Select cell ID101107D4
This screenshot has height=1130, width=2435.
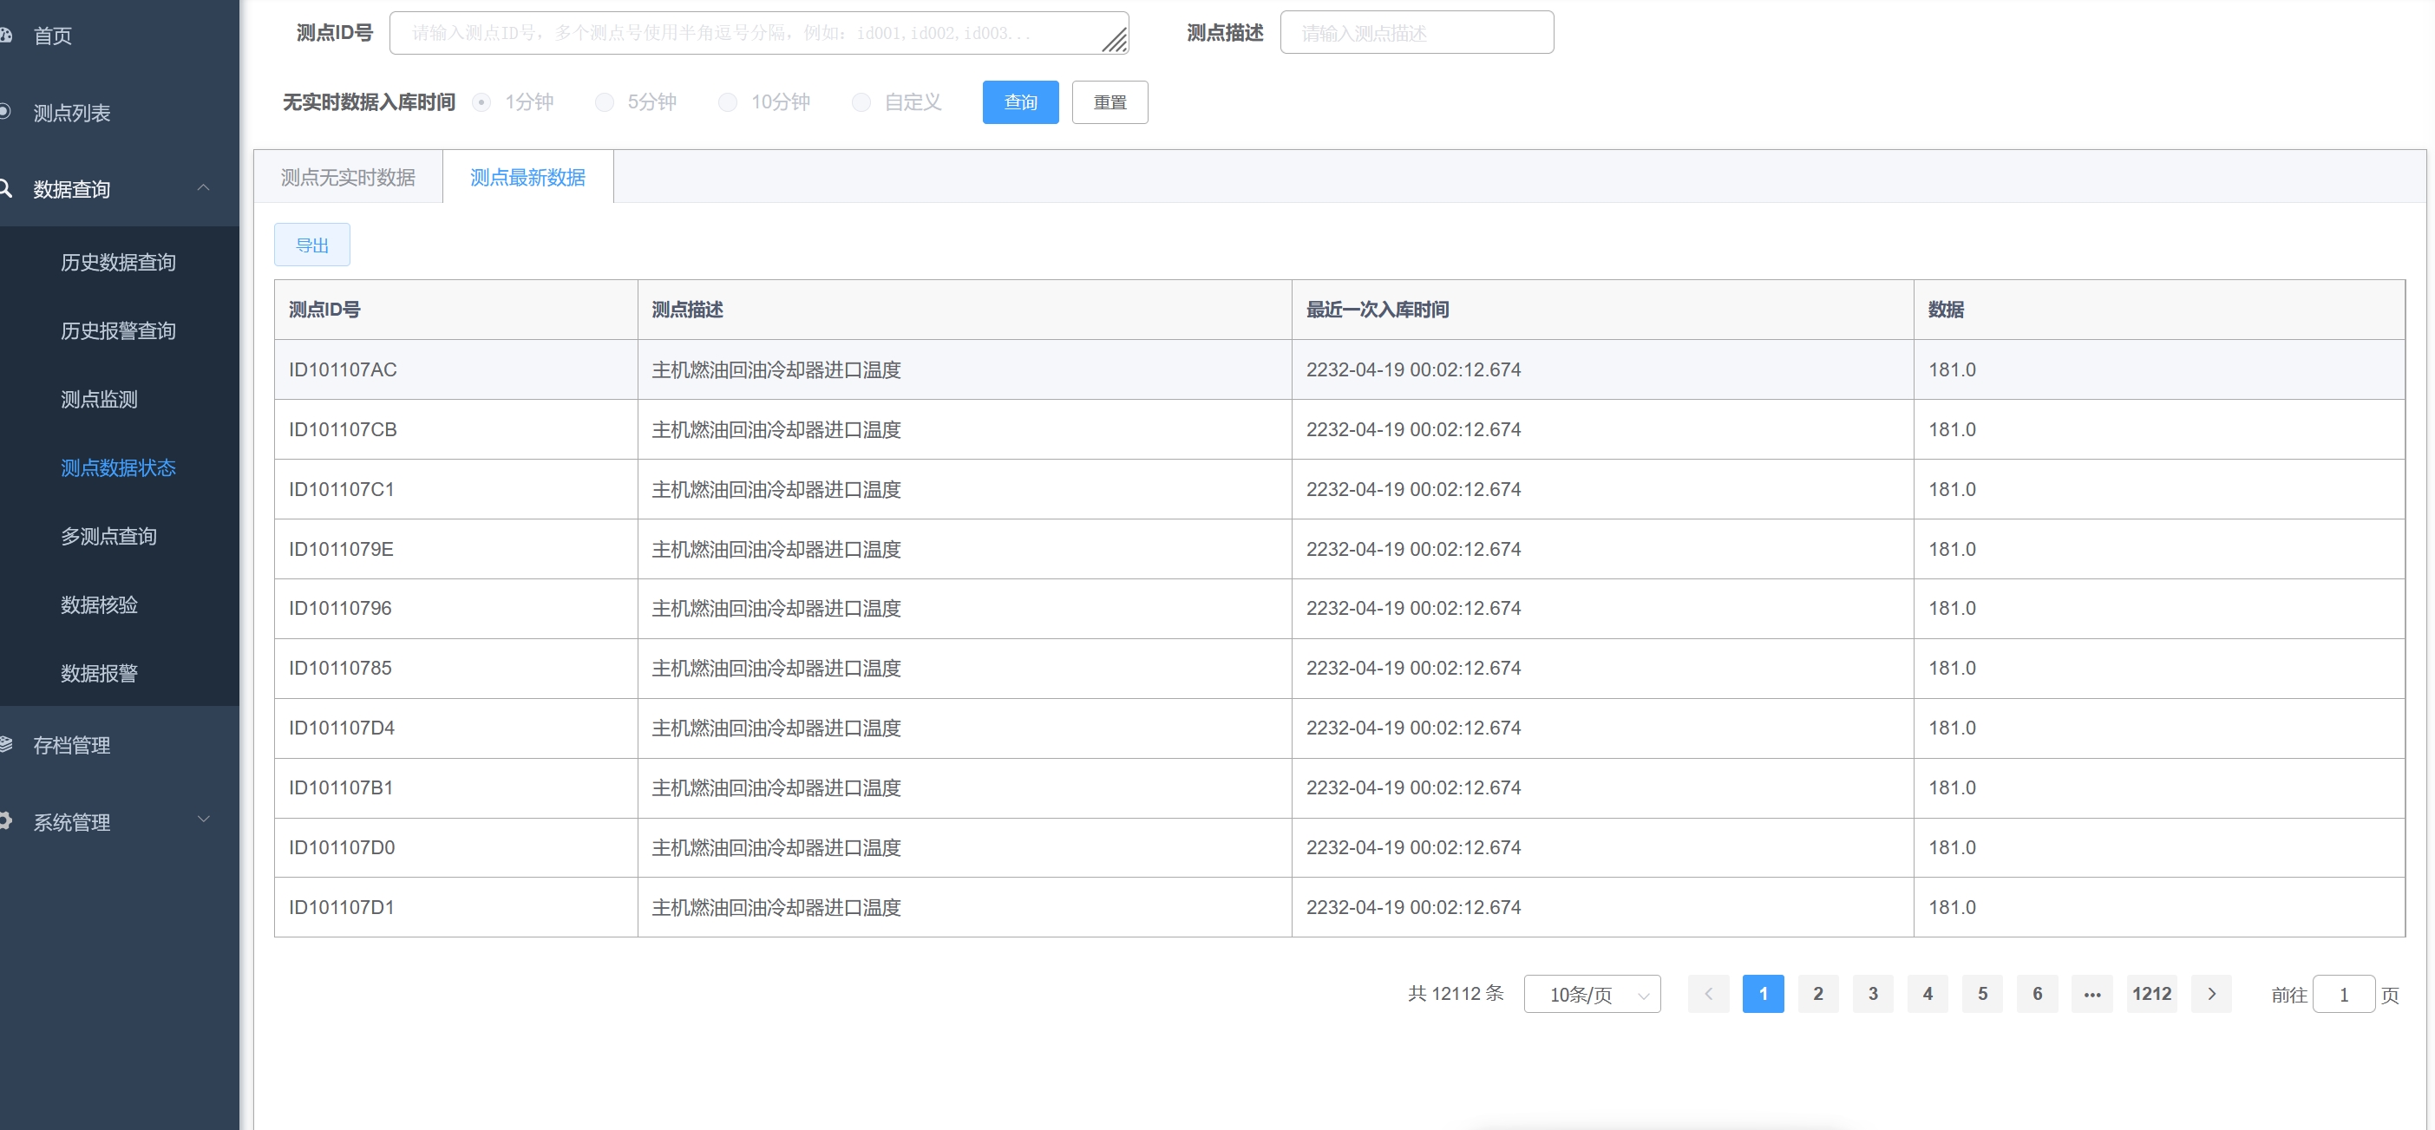455,728
